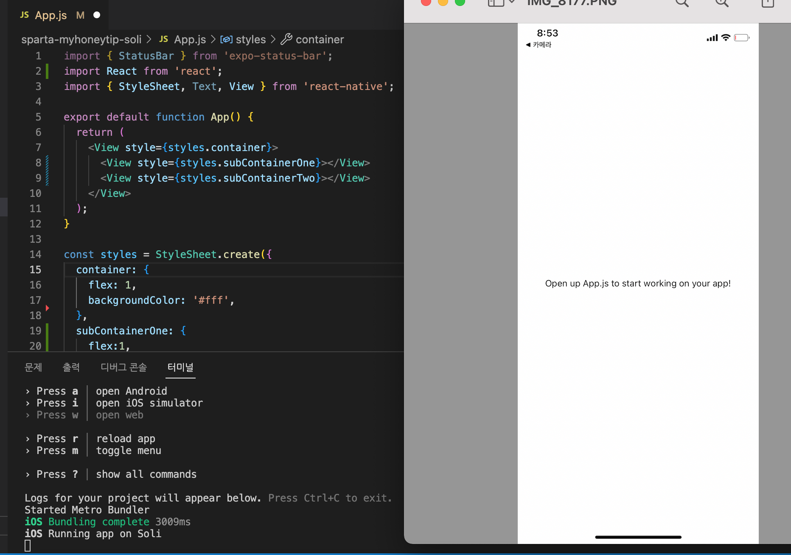791x555 pixels.
Task: Click 'styles.subContainerTwo' in line 9
Action: 248,178
